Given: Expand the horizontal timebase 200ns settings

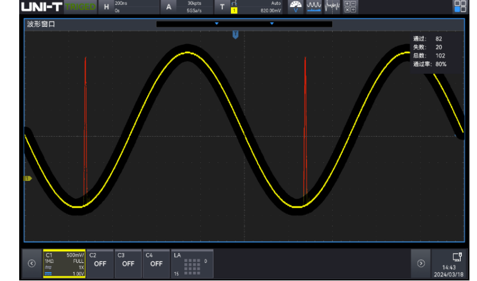Looking at the screenshot, I should (x=128, y=6).
